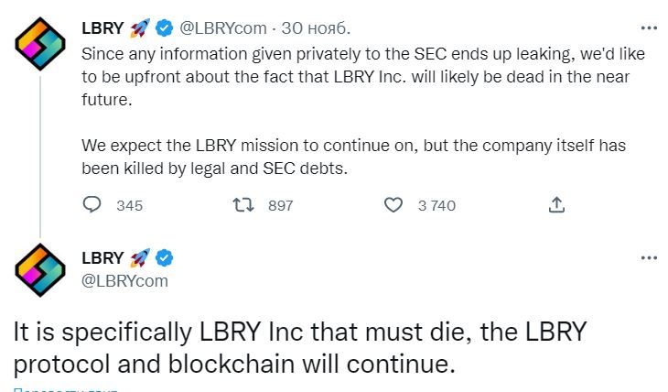The width and height of the screenshot is (668, 392).
Task: Click the @LBRYcom handle in the first tweet header
Action: (x=223, y=27)
